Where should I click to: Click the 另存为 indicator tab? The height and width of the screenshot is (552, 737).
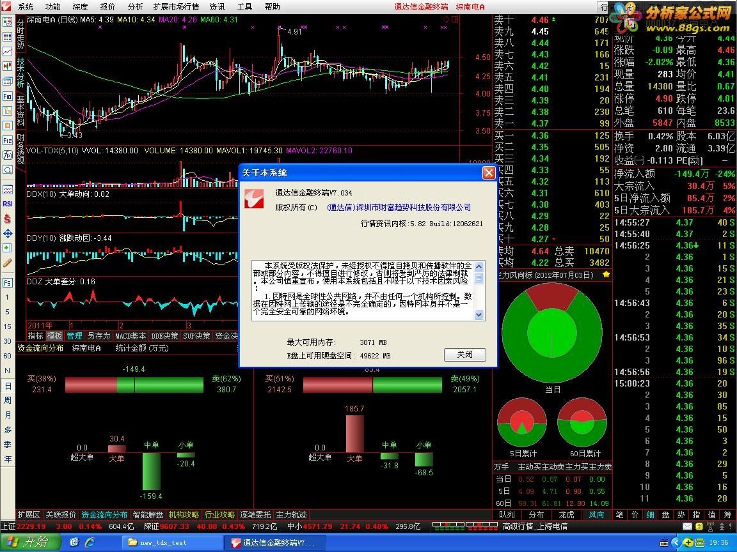(x=99, y=336)
